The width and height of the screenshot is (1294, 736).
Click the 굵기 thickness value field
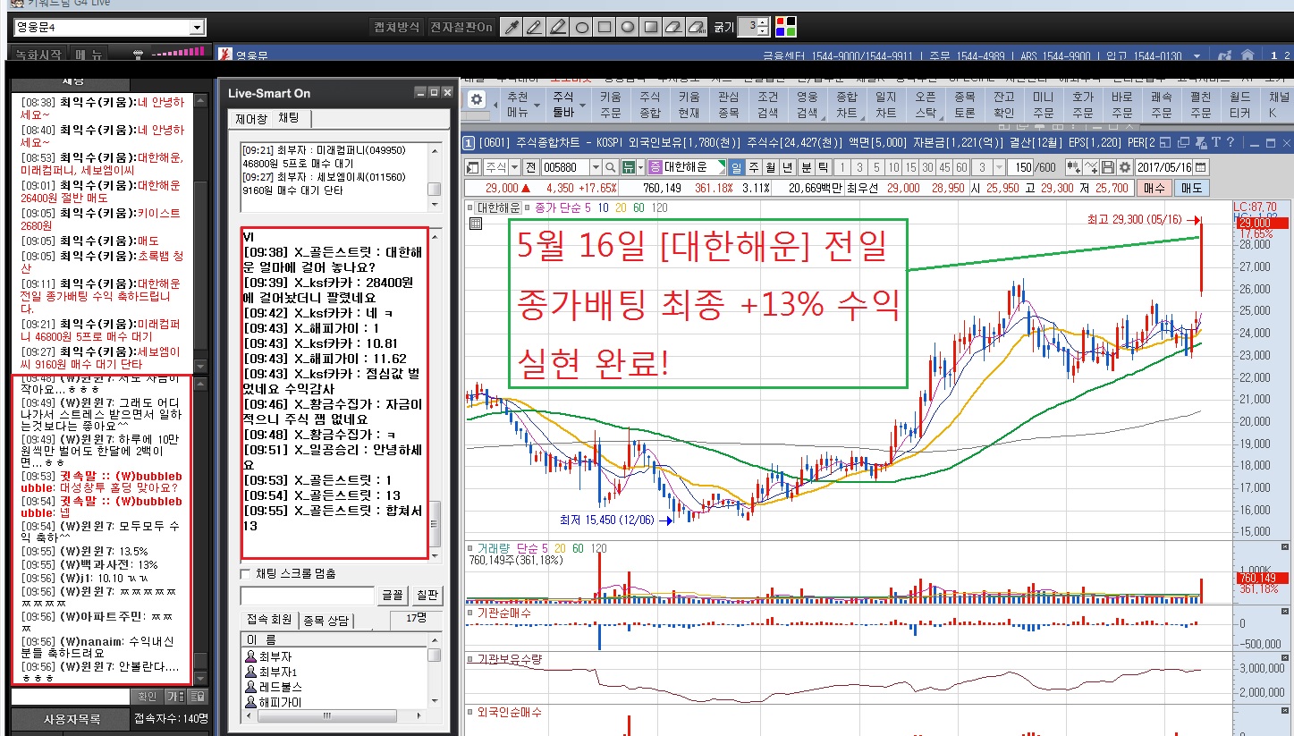(747, 27)
